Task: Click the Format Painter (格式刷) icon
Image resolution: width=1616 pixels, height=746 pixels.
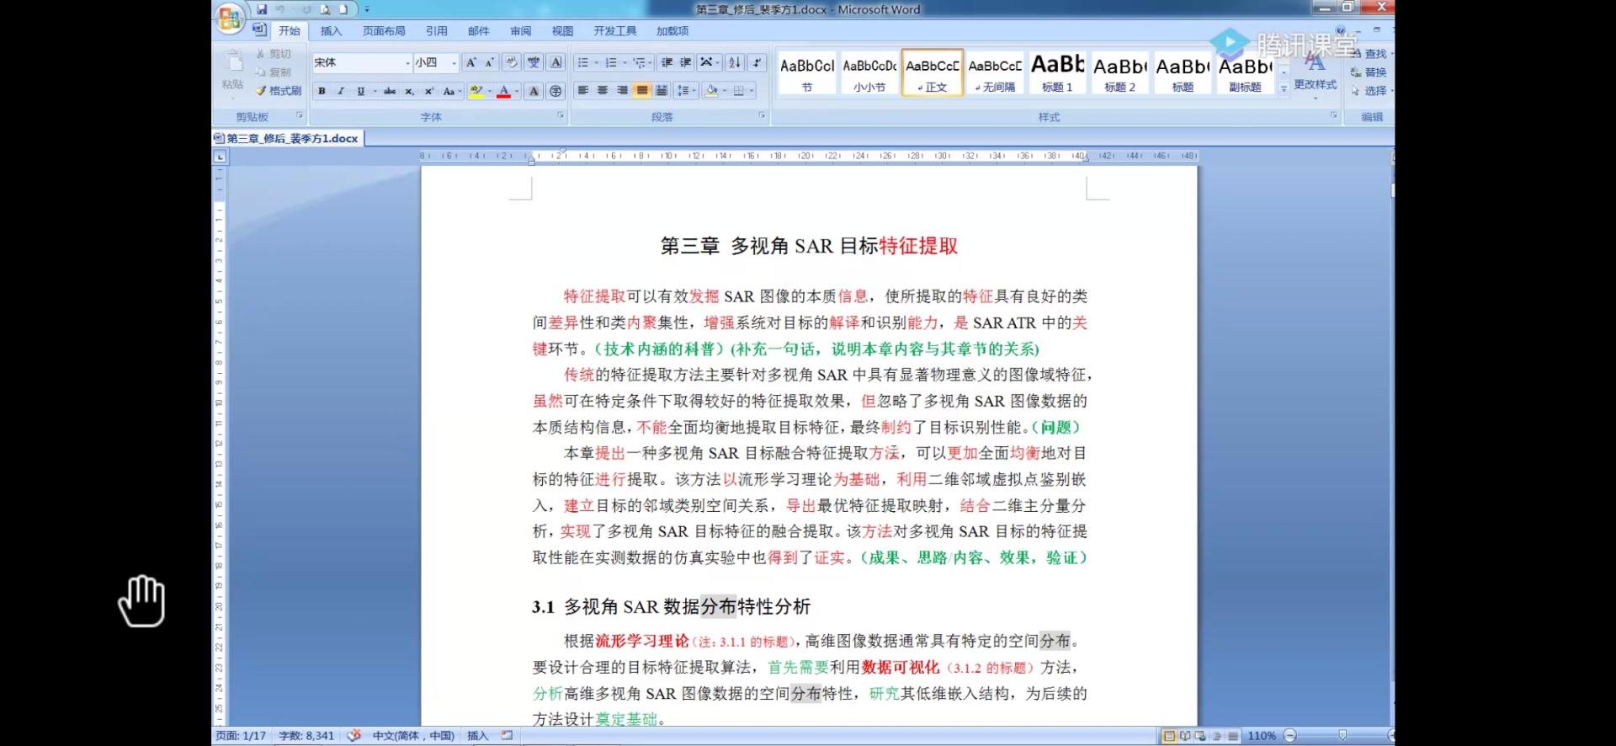Action: 279,91
